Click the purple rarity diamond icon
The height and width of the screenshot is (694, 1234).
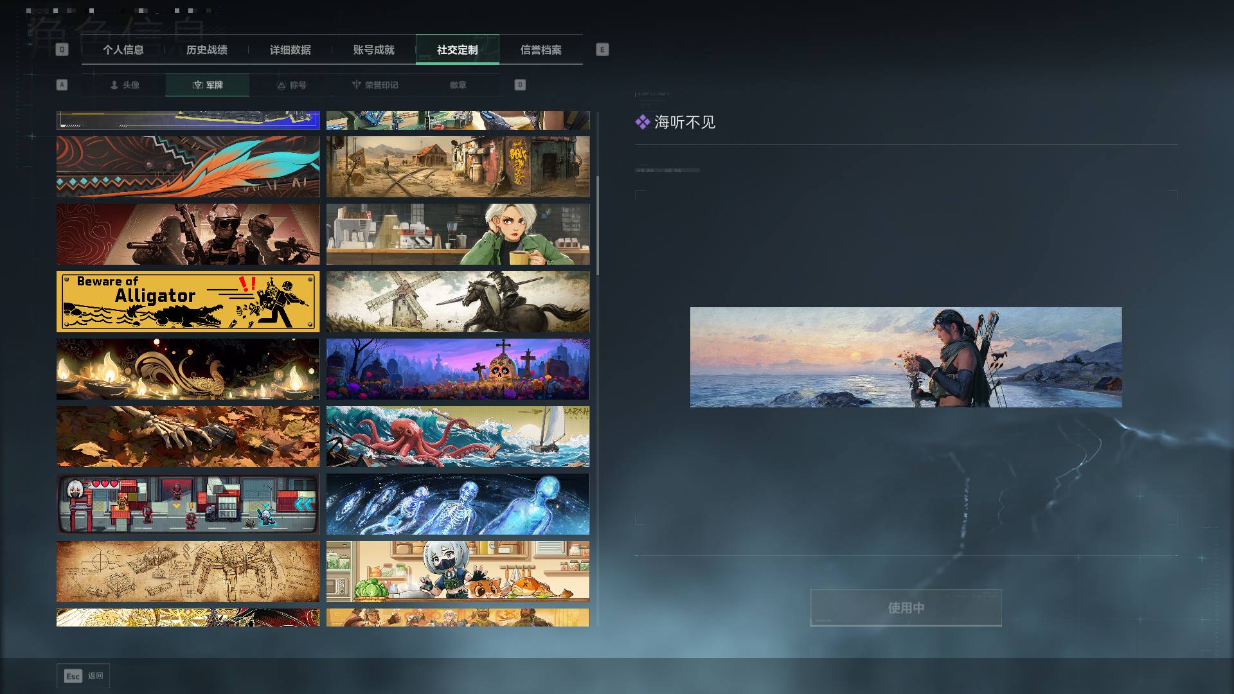642,122
